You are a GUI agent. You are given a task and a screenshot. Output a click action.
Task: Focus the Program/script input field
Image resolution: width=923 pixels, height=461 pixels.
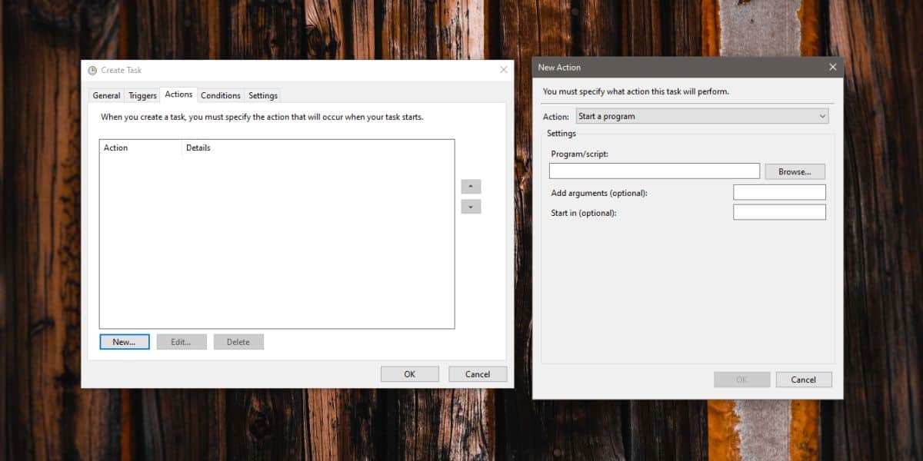pyautogui.click(x=655, y=171)
